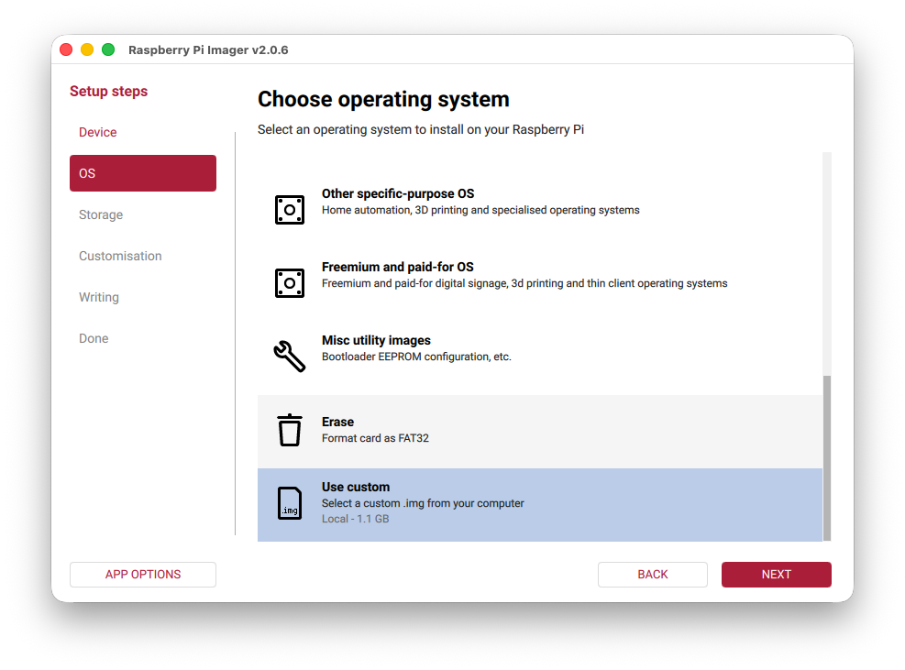Switch to the Storage step

point(101,214)
